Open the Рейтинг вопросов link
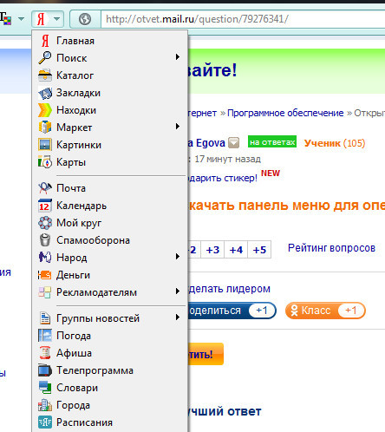 click(331, 248)
